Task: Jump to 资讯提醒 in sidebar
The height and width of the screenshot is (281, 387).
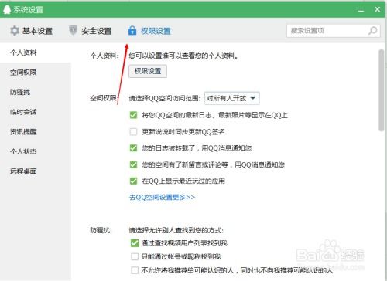Action: pos(36,132)
